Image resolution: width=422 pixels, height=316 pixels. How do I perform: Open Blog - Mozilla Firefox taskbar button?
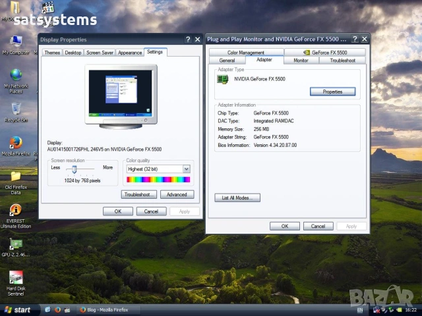[x=109, y=310]
